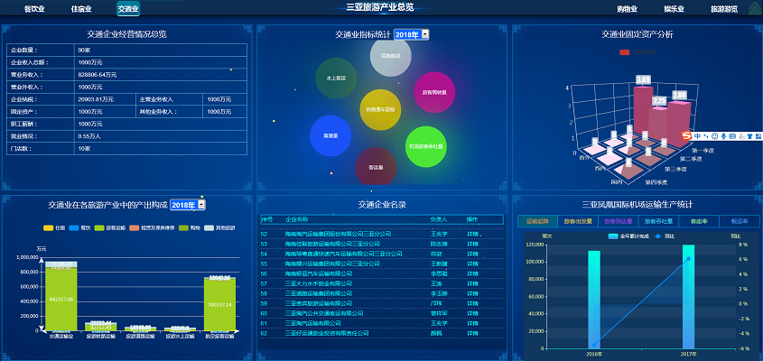Click the 90家 enterprise count value
Screen dimensions: 763x361
[x=84, y=51]
